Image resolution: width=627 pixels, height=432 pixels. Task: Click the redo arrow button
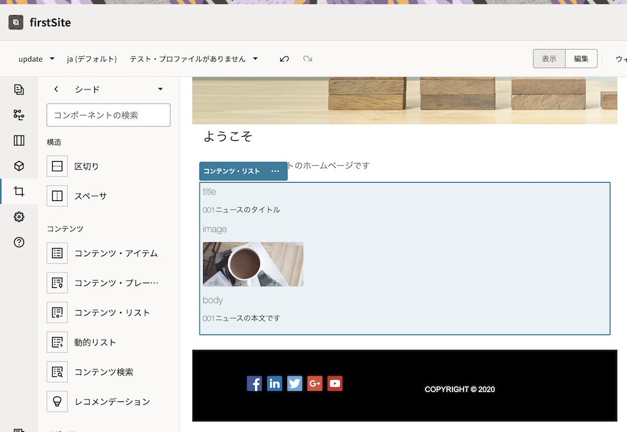point(307,58)
